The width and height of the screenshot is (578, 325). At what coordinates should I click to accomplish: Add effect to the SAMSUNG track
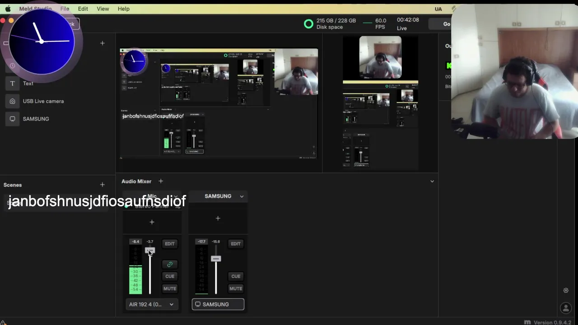(218, 218)
